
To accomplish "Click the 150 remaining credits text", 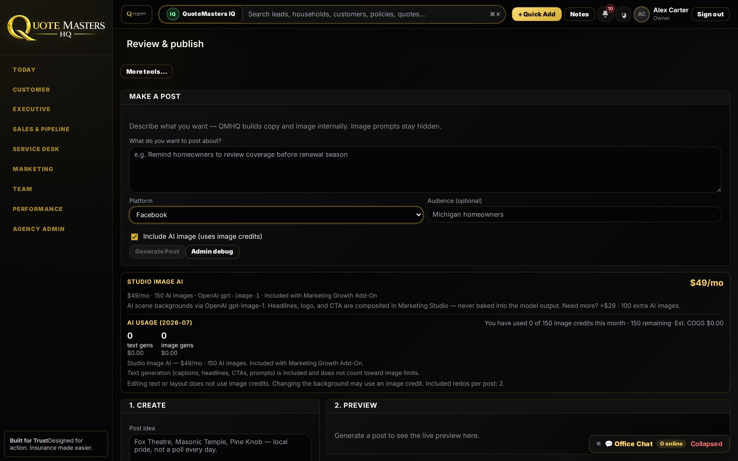I will (650, 323).
